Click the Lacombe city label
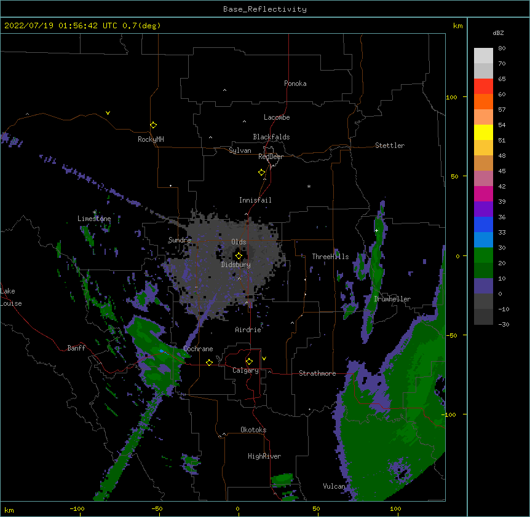The image size is (530, 517). coord(277,117)
